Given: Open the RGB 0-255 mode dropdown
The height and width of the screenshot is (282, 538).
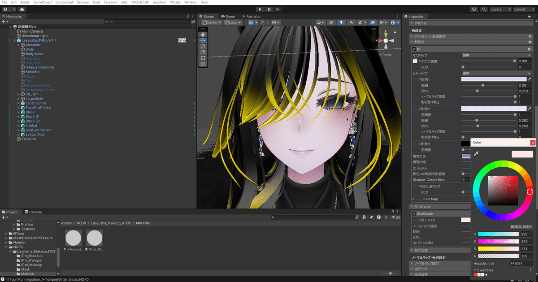Looking at the screenshot, I should (x=522, y=227).
